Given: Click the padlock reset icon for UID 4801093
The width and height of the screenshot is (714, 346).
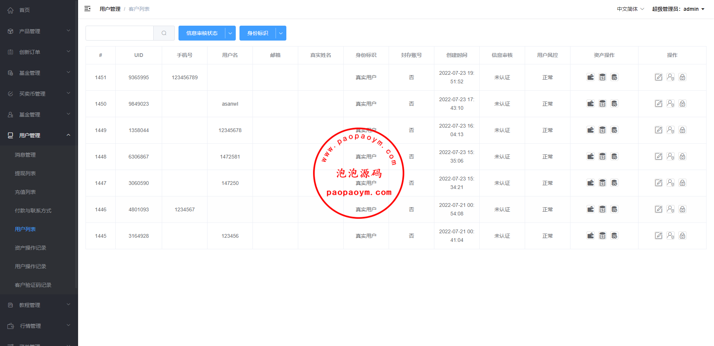Looking at the screenshot, I should (x=682, y=209).
